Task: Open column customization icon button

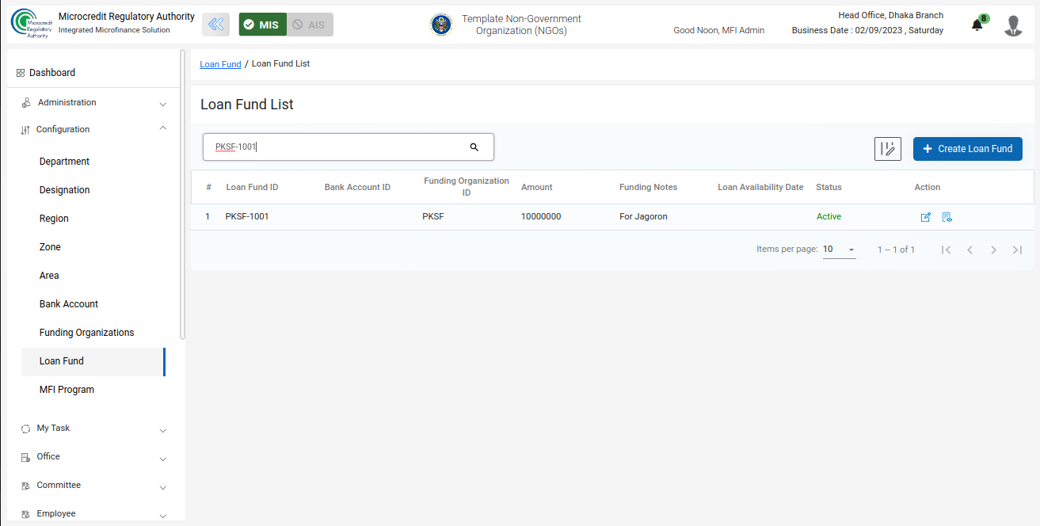Action: click(x=888, y=149)
